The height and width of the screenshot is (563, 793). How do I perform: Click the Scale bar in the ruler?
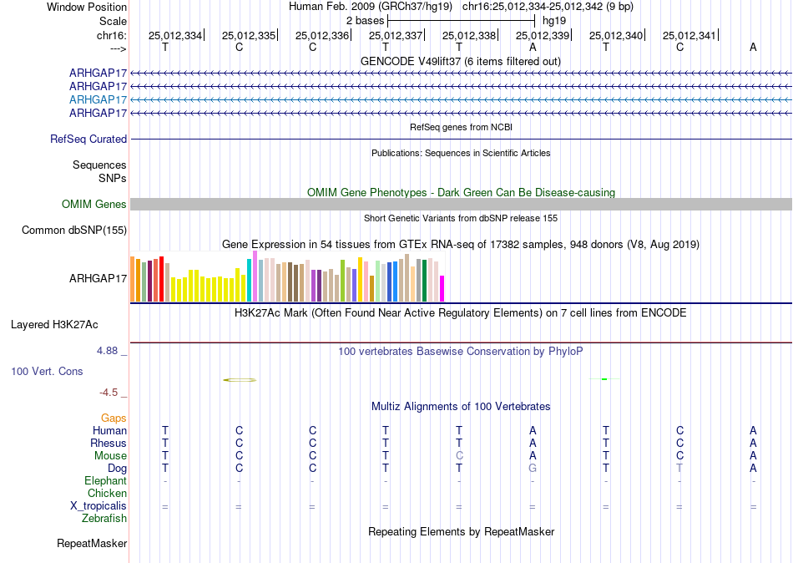point(461,21)
